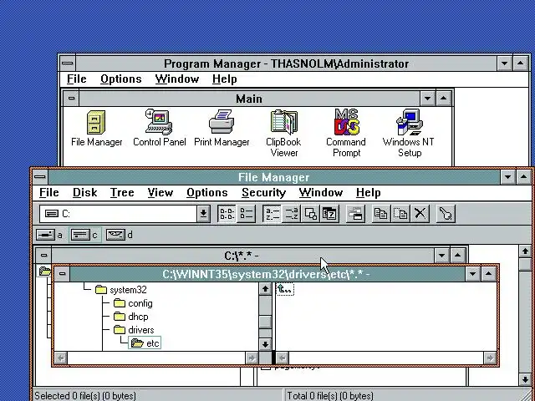
Task: Click the Copy files toolbar button
Action: [381, 214]
